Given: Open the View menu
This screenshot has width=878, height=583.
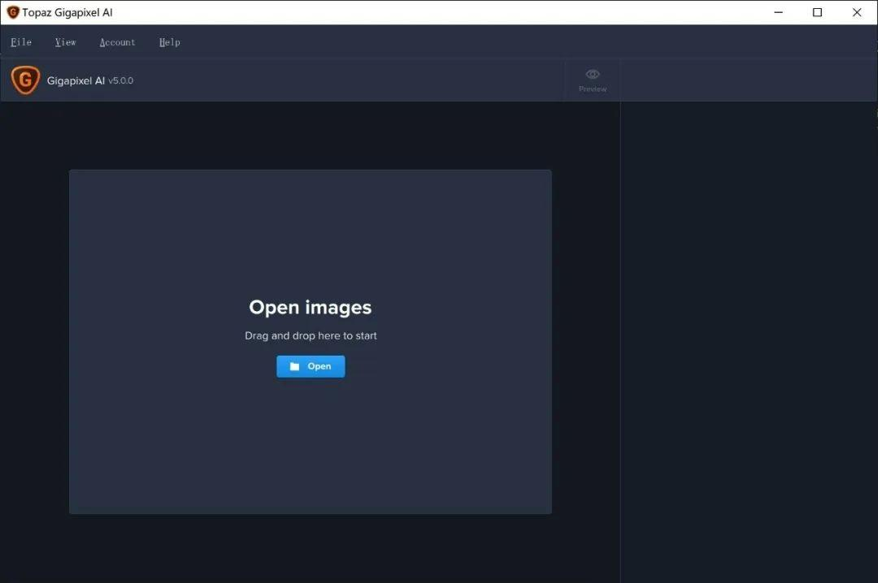Looking at the screenshot, I should point(65,41).
